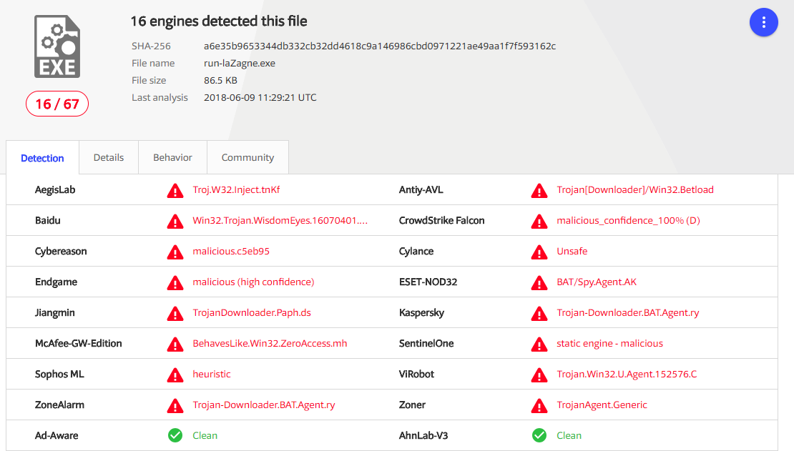Click the CrowdStrike Falcon engine name
Image resolution: width=794 pixels, height=451 pixels.
(x=441, y=221)
